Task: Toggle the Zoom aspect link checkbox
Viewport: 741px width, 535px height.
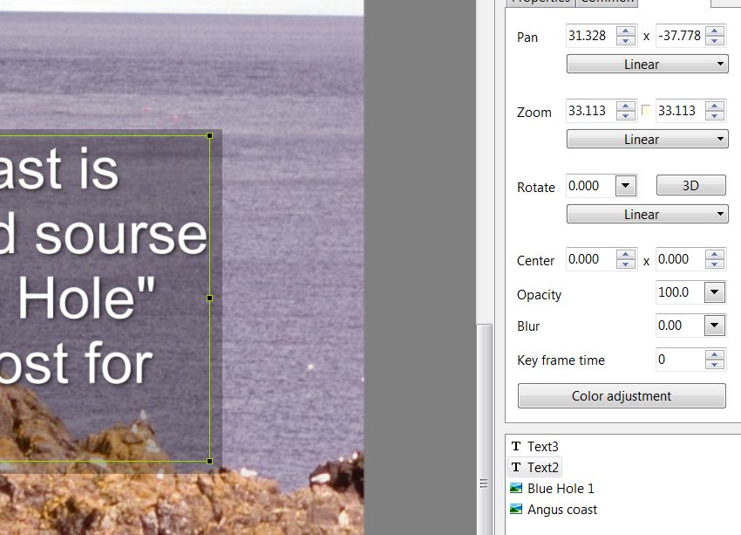Action: click(646, 111)
